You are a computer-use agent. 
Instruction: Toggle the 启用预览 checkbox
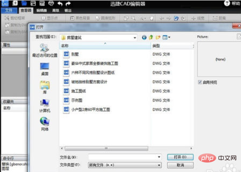pos(200,82)
